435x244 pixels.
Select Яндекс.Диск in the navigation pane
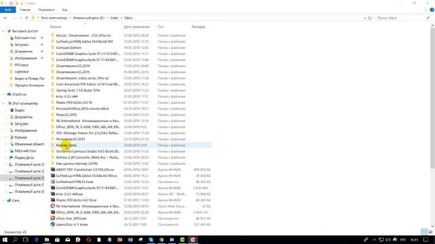(24, 158)
